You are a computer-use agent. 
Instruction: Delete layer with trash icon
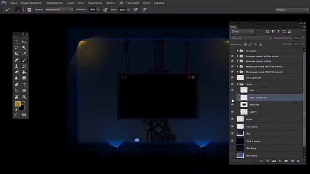tap(298, 161)
